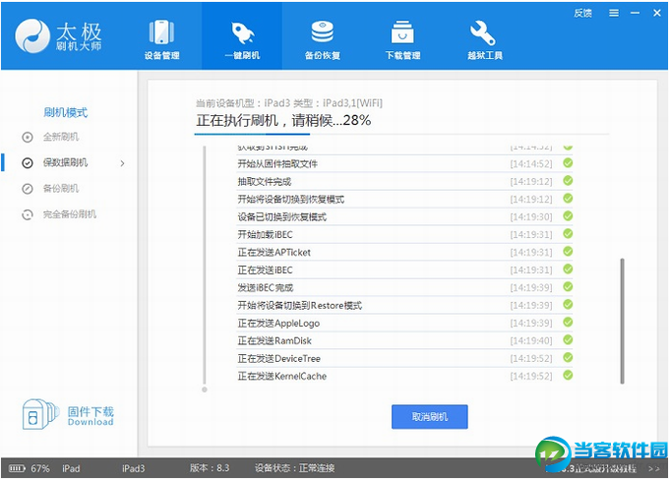Click green check for 正在发送APTicket
669x479 pixels.
click(568, 252)
